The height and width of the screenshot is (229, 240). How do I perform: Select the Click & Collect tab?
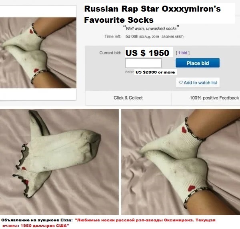coord(128,98)
